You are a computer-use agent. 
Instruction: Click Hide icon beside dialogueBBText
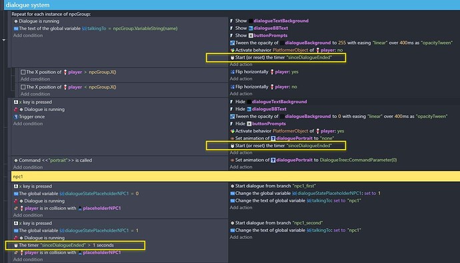click(232, 109)
